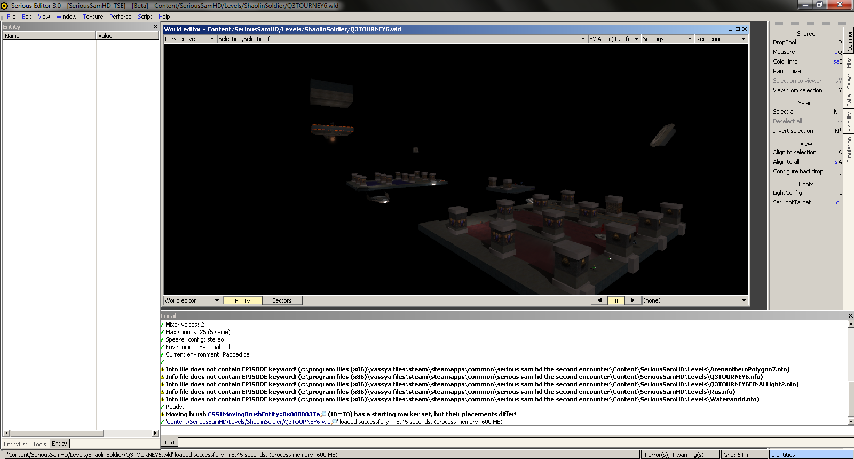Switch to the EntityList bottom tab
Screen dimensions: 854x459
click(15, 444)
